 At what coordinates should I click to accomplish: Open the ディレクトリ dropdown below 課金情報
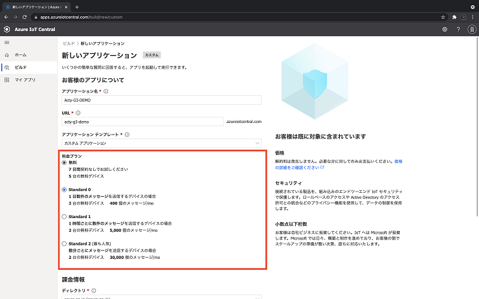[161, 297]
